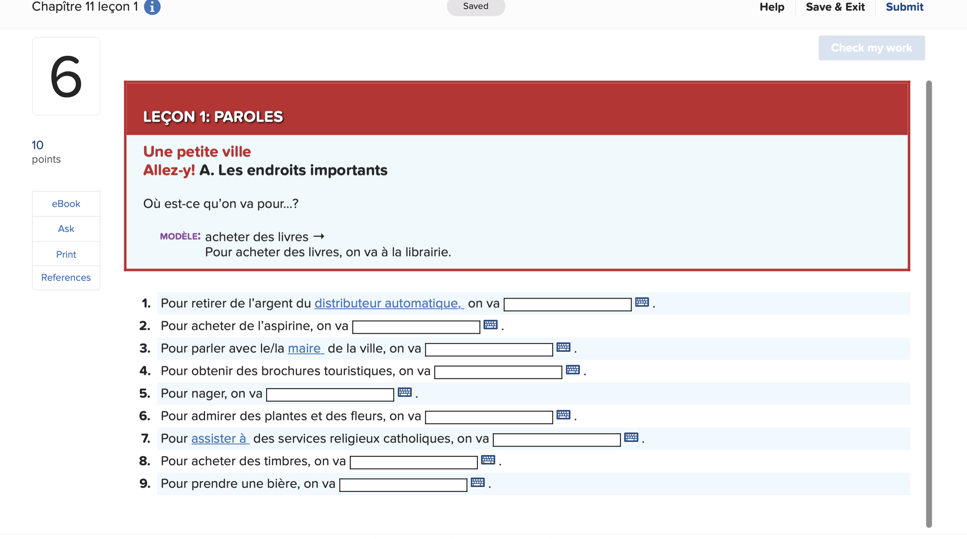Viewport: 967px width, 539px height.
Task: Open the keyboard helper next to the nager blank
Action: point(405,392)
